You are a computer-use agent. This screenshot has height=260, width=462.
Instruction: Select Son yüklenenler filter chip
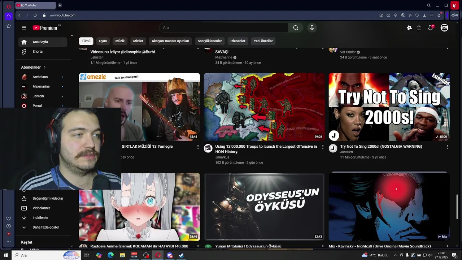click(210, 41)
